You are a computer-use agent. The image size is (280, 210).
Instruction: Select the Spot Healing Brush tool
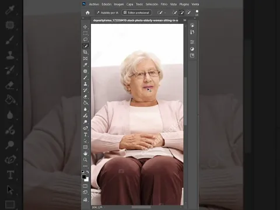(85, 71)
